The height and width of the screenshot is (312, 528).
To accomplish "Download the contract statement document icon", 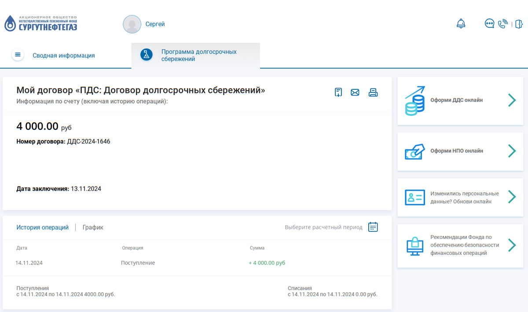I will click(x=338, y=92).
